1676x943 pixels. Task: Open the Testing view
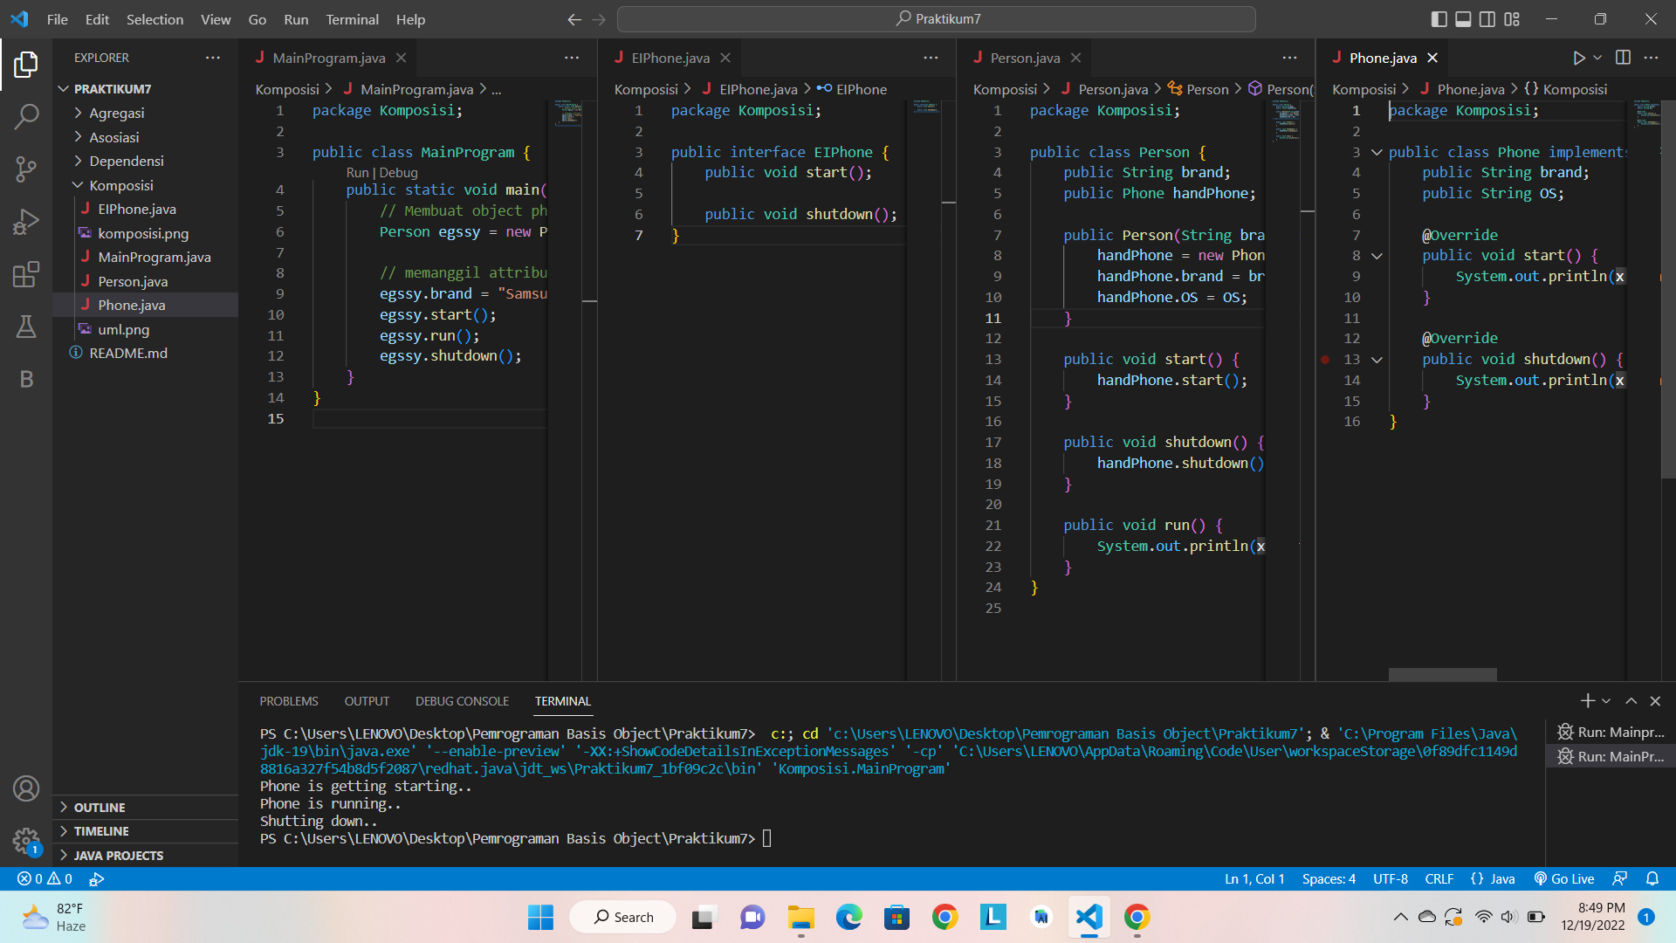[x=26, y=327]
